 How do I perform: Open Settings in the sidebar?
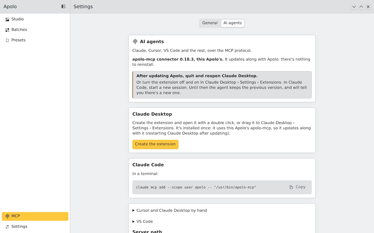pos(35,227)
